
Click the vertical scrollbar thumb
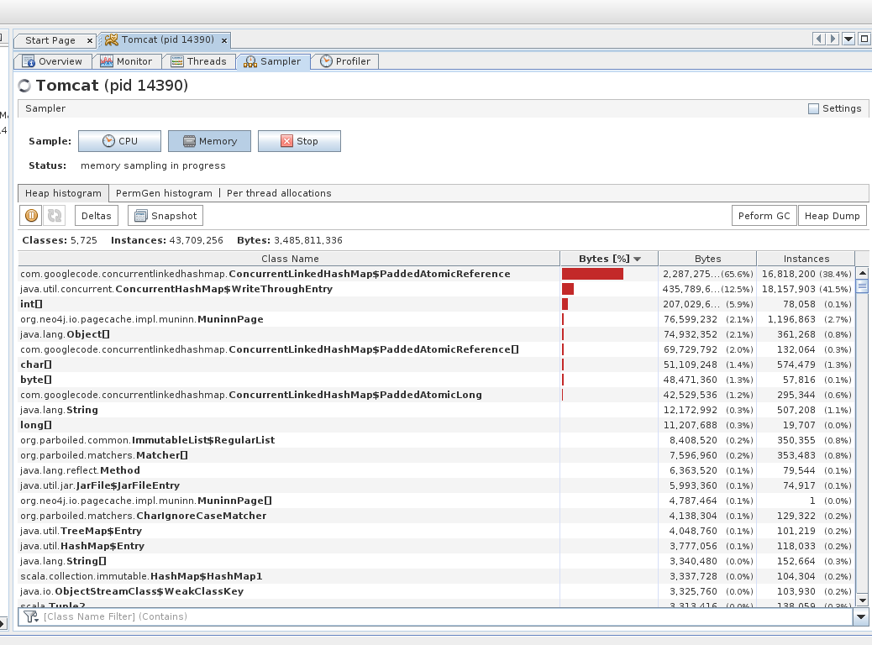pyautogui.click(x=863, y=286)
